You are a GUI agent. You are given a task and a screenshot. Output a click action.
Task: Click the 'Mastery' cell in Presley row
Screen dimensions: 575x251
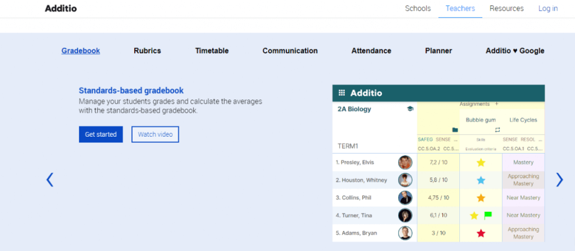(523, 162)
